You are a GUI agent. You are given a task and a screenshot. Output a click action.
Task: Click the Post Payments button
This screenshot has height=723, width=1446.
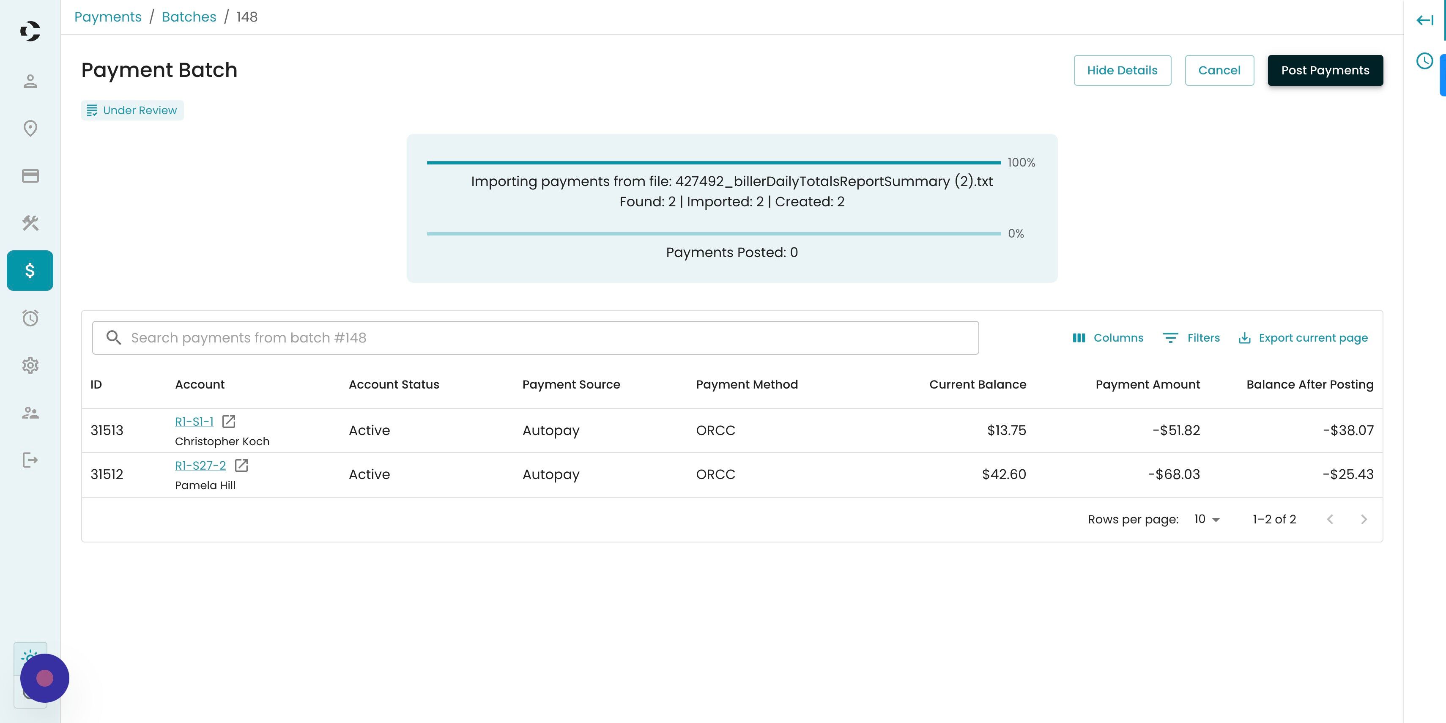(x=1325, y=70)
